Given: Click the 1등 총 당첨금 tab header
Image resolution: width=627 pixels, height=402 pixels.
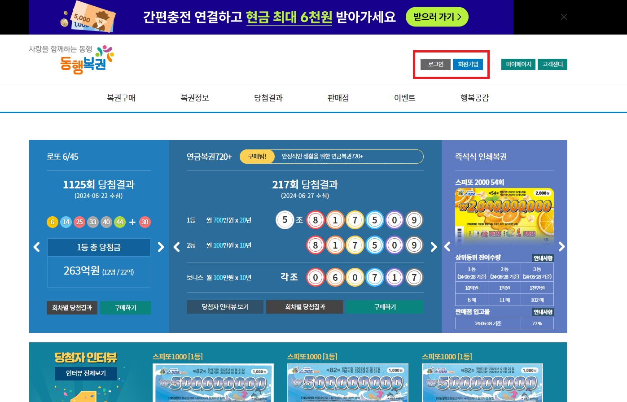Looking at the screenshot, I should [x=99, y=247].
